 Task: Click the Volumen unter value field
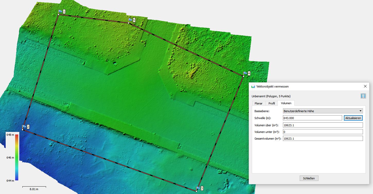(323, 132)
